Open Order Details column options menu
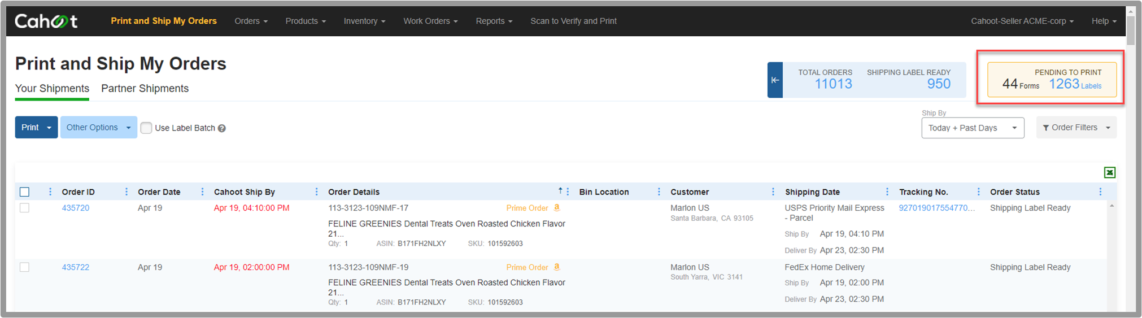 568,191
